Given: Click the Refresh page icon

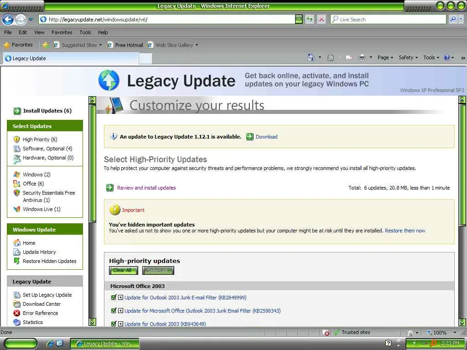Looking at the screenshot, I should coord(310,19).
